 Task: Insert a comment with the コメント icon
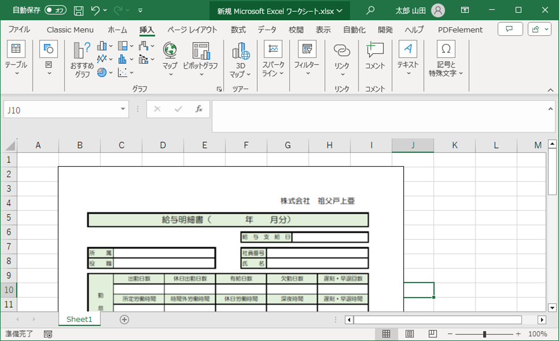point(375,57)
